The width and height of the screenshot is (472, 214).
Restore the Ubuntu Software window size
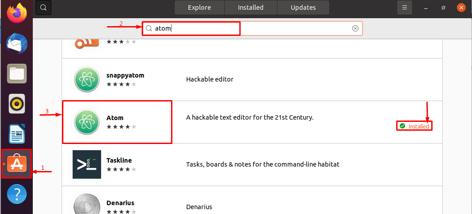click(443, 8)
